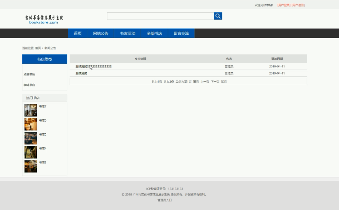The height and width of the screenshot is (210, 339).
Task: Click ICP备案证书号 text in footer
Action: pyautogui.click(x=164, y=189)
